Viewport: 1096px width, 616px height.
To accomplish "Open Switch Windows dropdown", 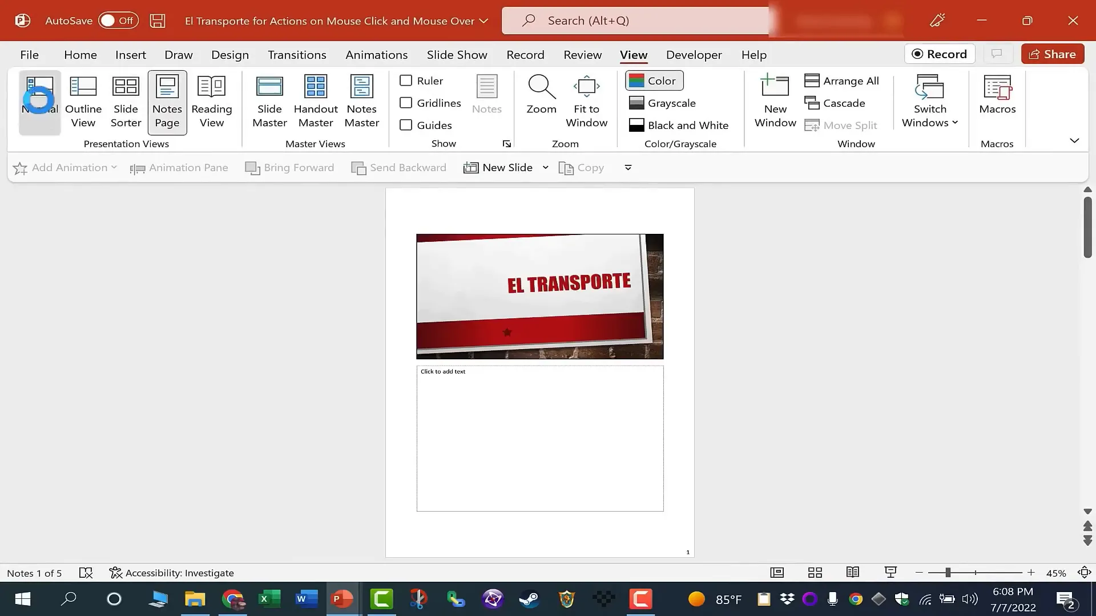I will 930,103.
